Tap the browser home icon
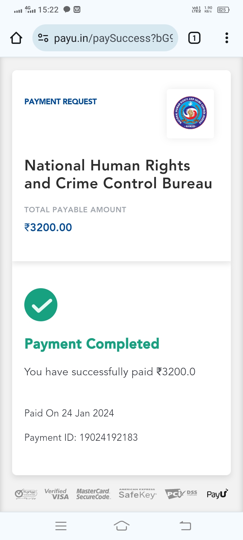Viewport: 243px width, 540px height. (16, 38)
